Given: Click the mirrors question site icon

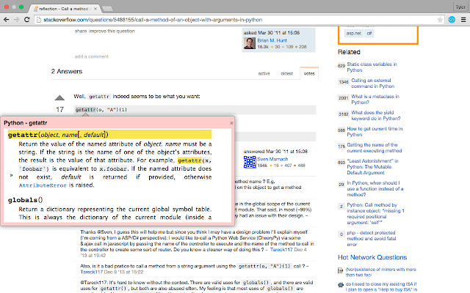Looking at the screenshot, I should point(341,270).
